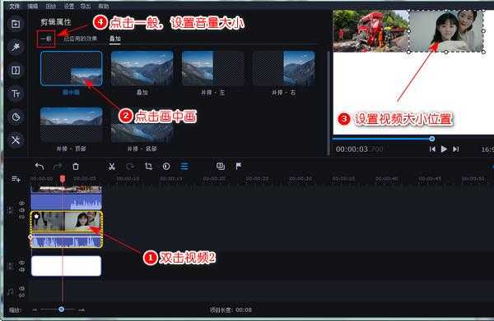Choose the 并排 - 右 layout thumbnail
The width and height of the screenshot is (494, 321).
(x=283, y=69)
